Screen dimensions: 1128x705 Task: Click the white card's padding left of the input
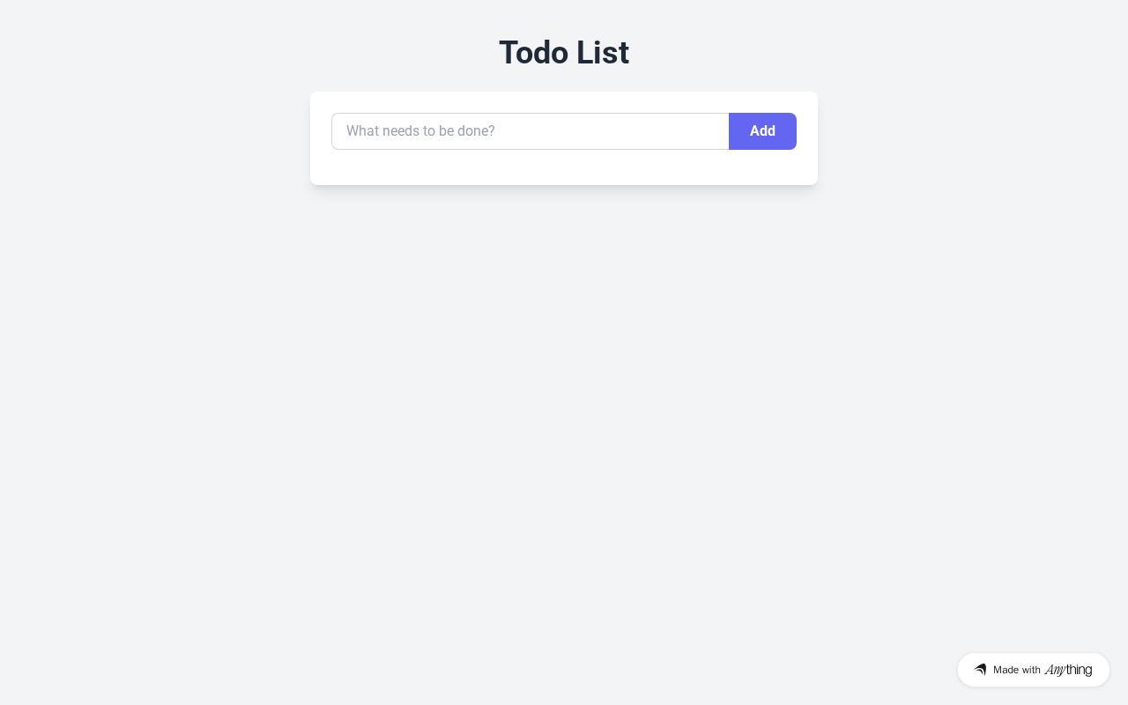click(321, 131)
